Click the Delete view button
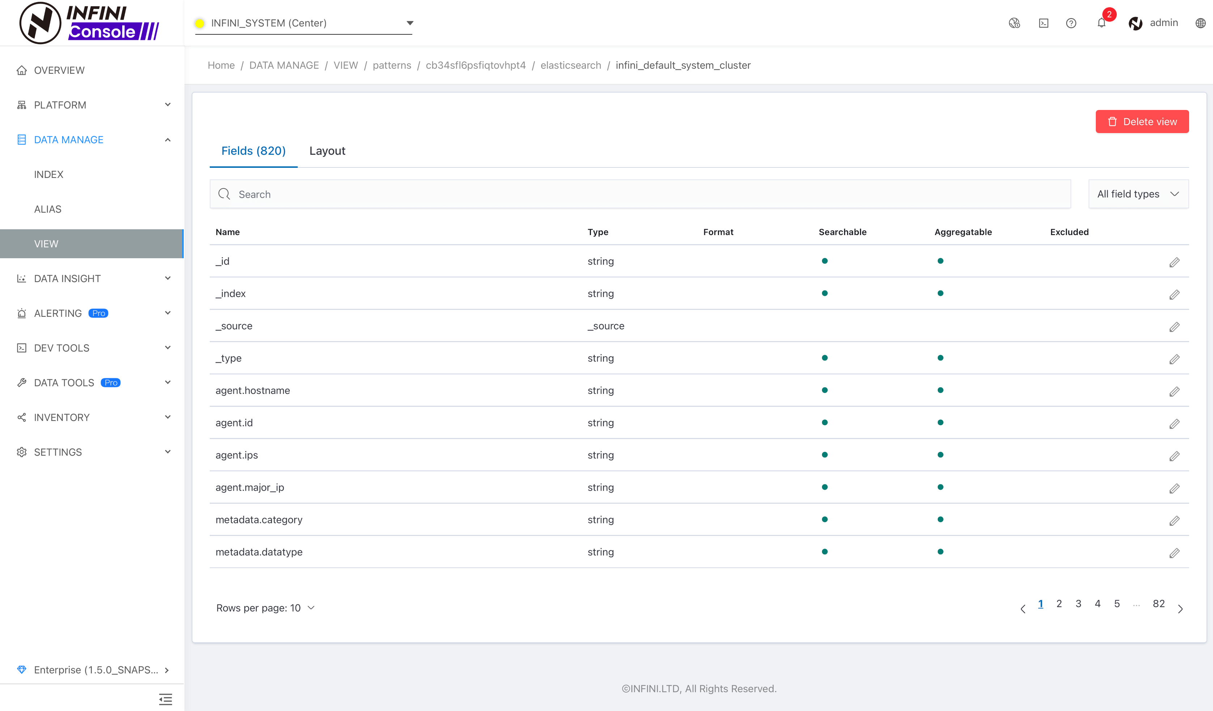 pyautogui.click(x=1142, y=121)
